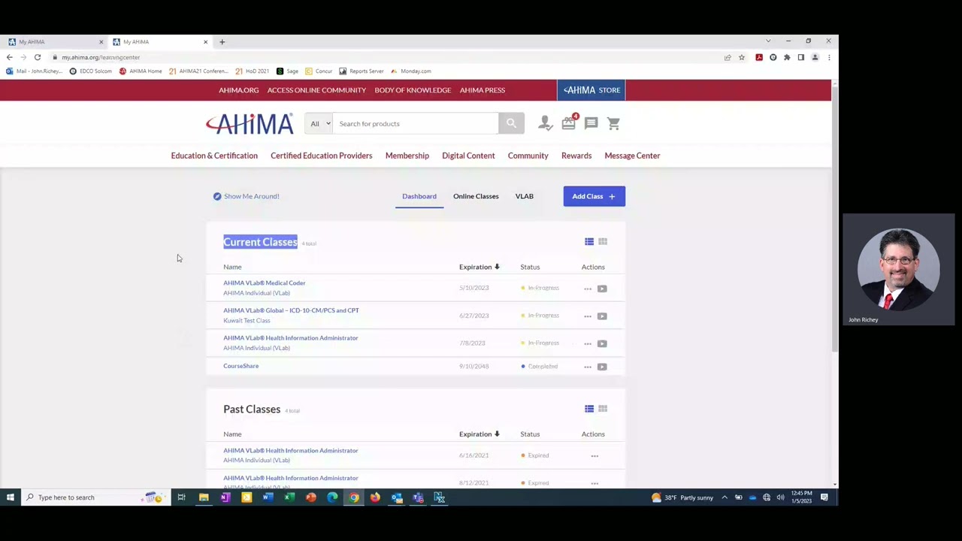Open more actions for expired 6/16/2021 class
962x541 pixels.
coord(594,455)
